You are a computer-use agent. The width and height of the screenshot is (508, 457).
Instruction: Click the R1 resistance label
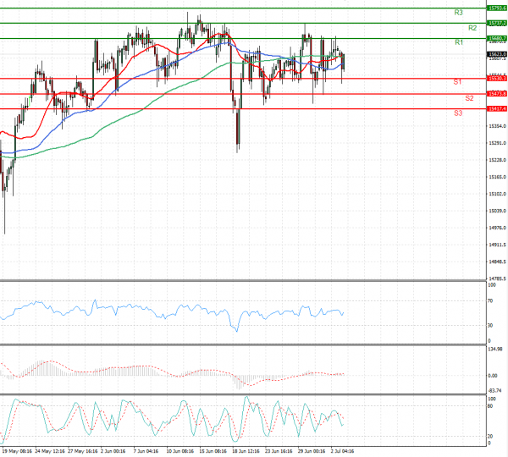click(459, 42)
